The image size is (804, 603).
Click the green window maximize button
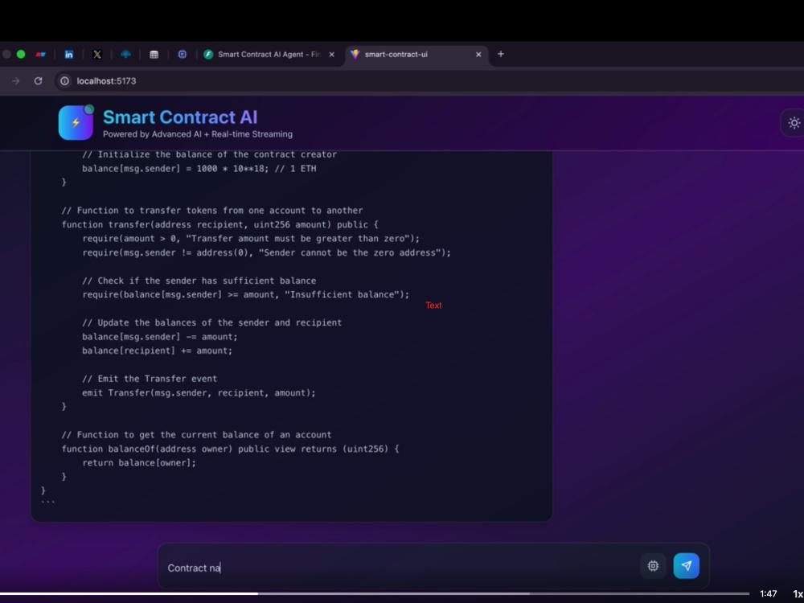[21, 55]
